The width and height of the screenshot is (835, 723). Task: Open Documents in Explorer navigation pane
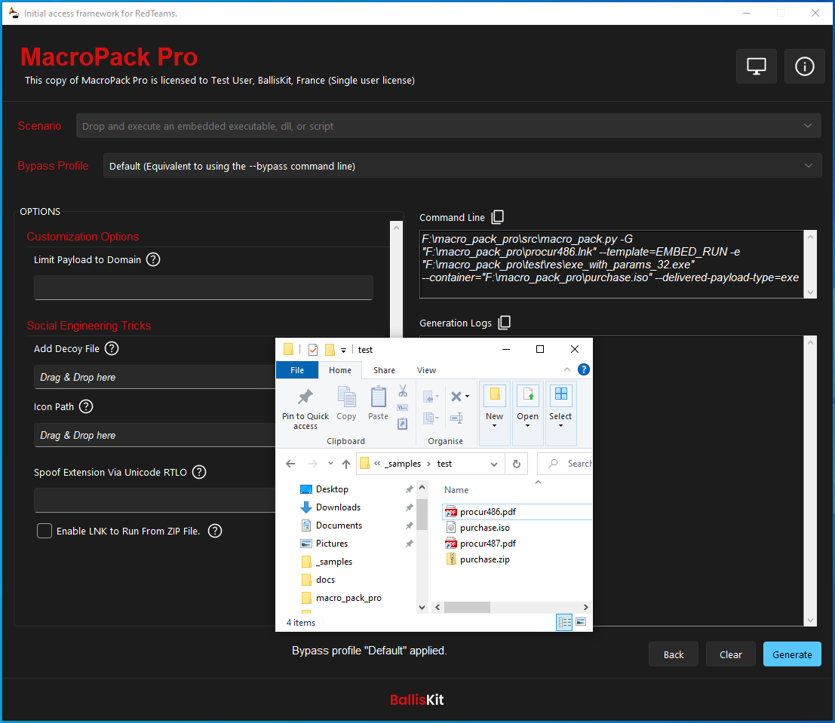tap(339, 525)
